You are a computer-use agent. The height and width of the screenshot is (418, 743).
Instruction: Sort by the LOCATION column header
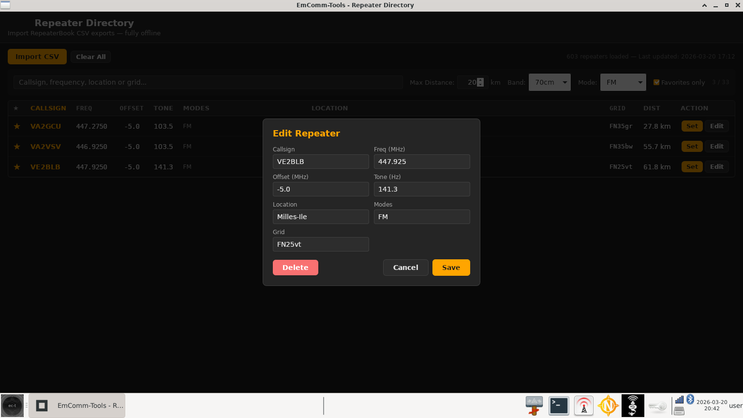[329, 108]
